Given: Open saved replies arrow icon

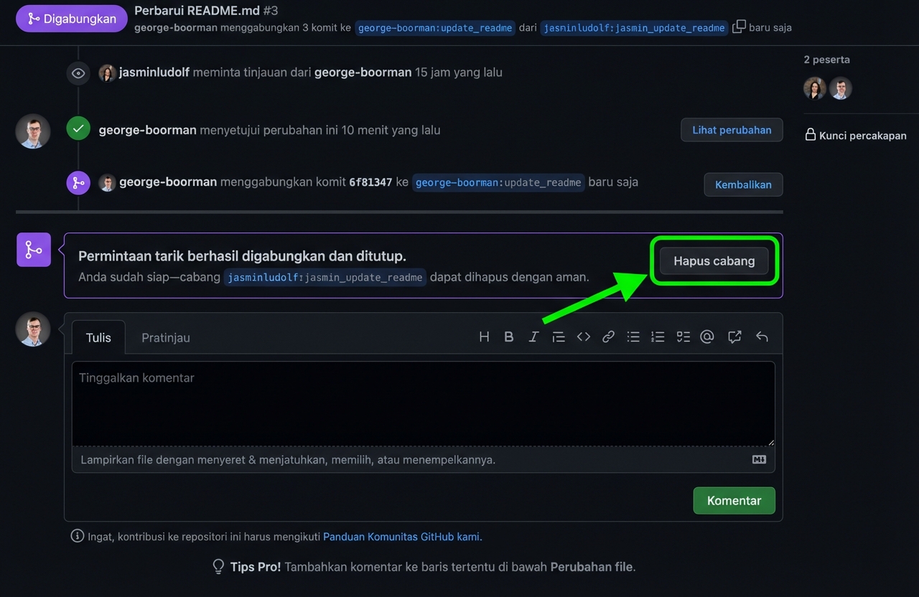Looking at the screenshot, I should [762, 337].
